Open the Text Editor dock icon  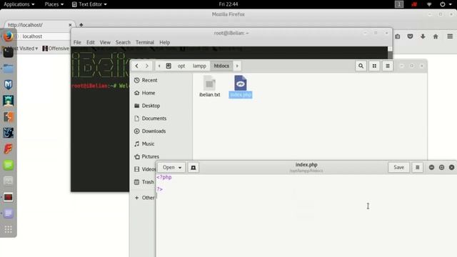pos(8,213)
